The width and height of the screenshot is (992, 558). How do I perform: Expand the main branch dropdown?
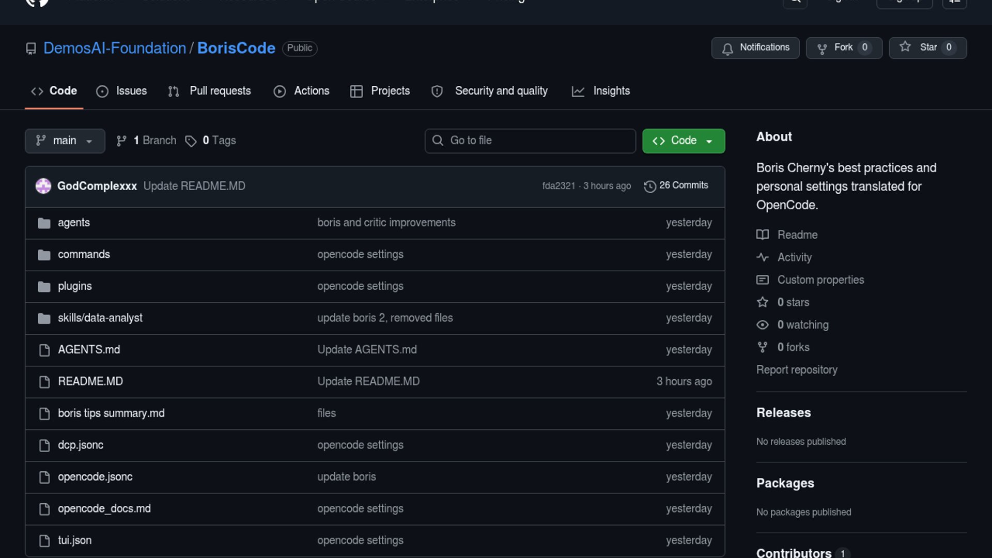click(65, 141)
